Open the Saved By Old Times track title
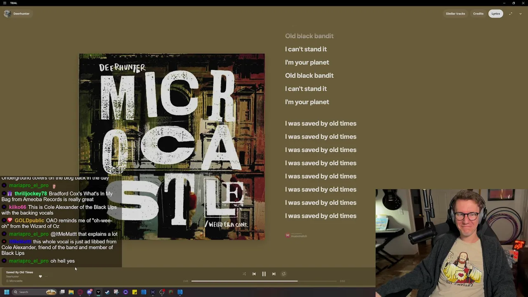 pos(19,272)
